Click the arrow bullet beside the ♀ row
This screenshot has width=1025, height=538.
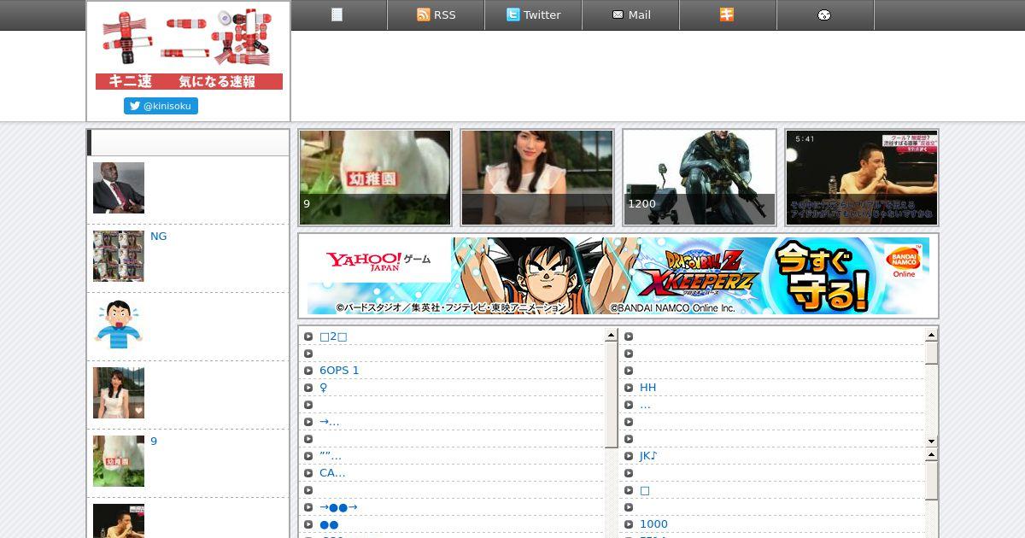click(308, 388)
